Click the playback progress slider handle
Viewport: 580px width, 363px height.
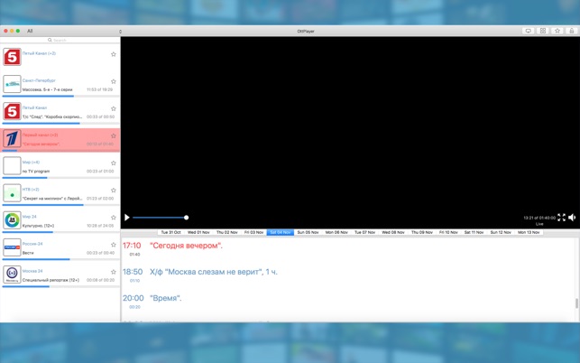click(187, 218)
